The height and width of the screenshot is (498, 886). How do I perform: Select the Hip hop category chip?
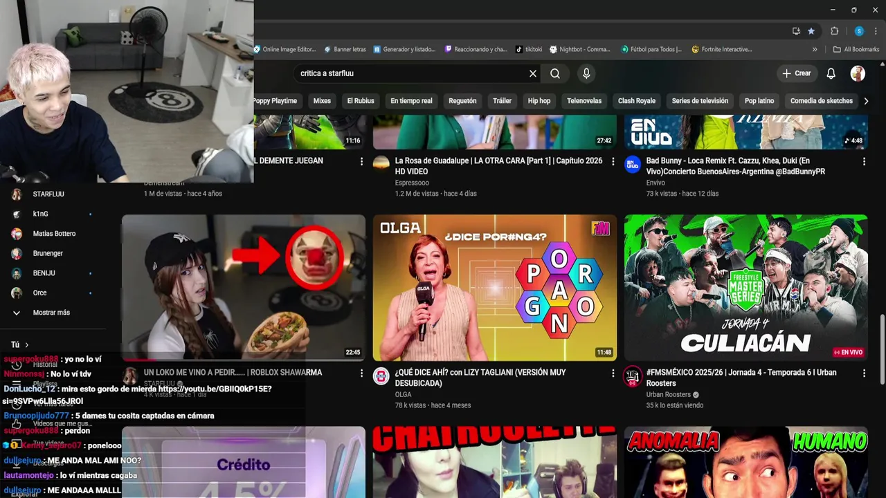(x=539, y=101)
